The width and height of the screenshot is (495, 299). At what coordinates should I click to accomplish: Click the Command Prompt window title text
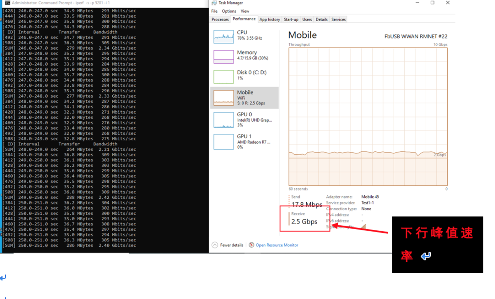(60, 3)
